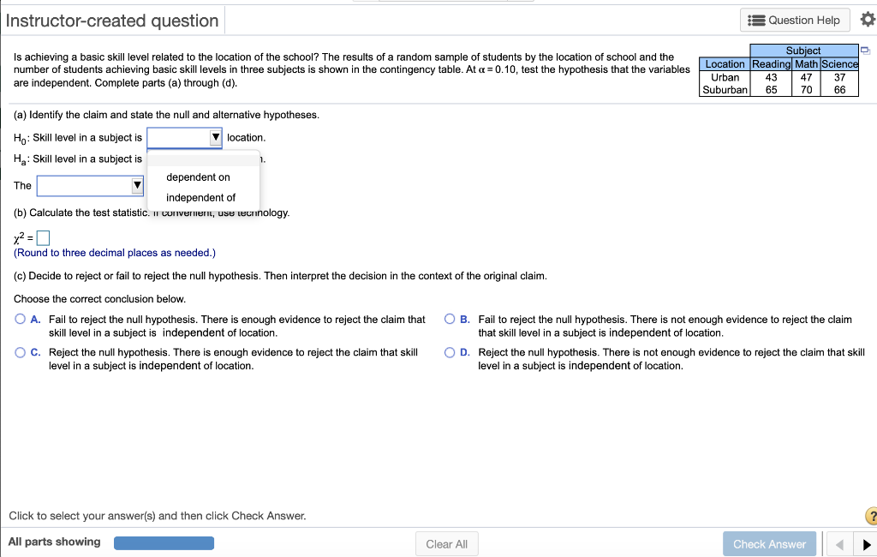This screenshot has width=877, height=557.
Task: Select answer choice D
Action: pyautogui.click(x=449, y=354)
